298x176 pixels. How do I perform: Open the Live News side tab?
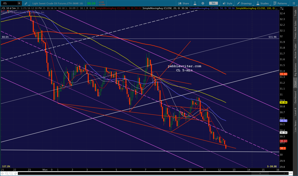[295, 126]
